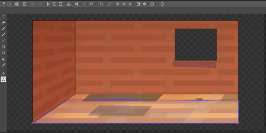Image resolution: width=266 pixels, height=133 pixels.
Task: Copy using the duplicate pages icon
Action: [55, 4]
